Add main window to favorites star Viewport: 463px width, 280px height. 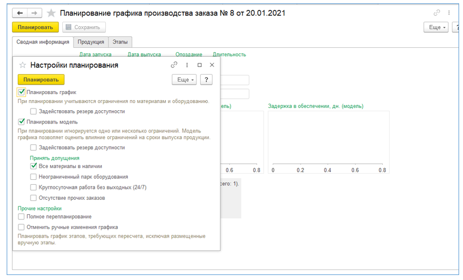pyautogui.click(x=51, y=13)
